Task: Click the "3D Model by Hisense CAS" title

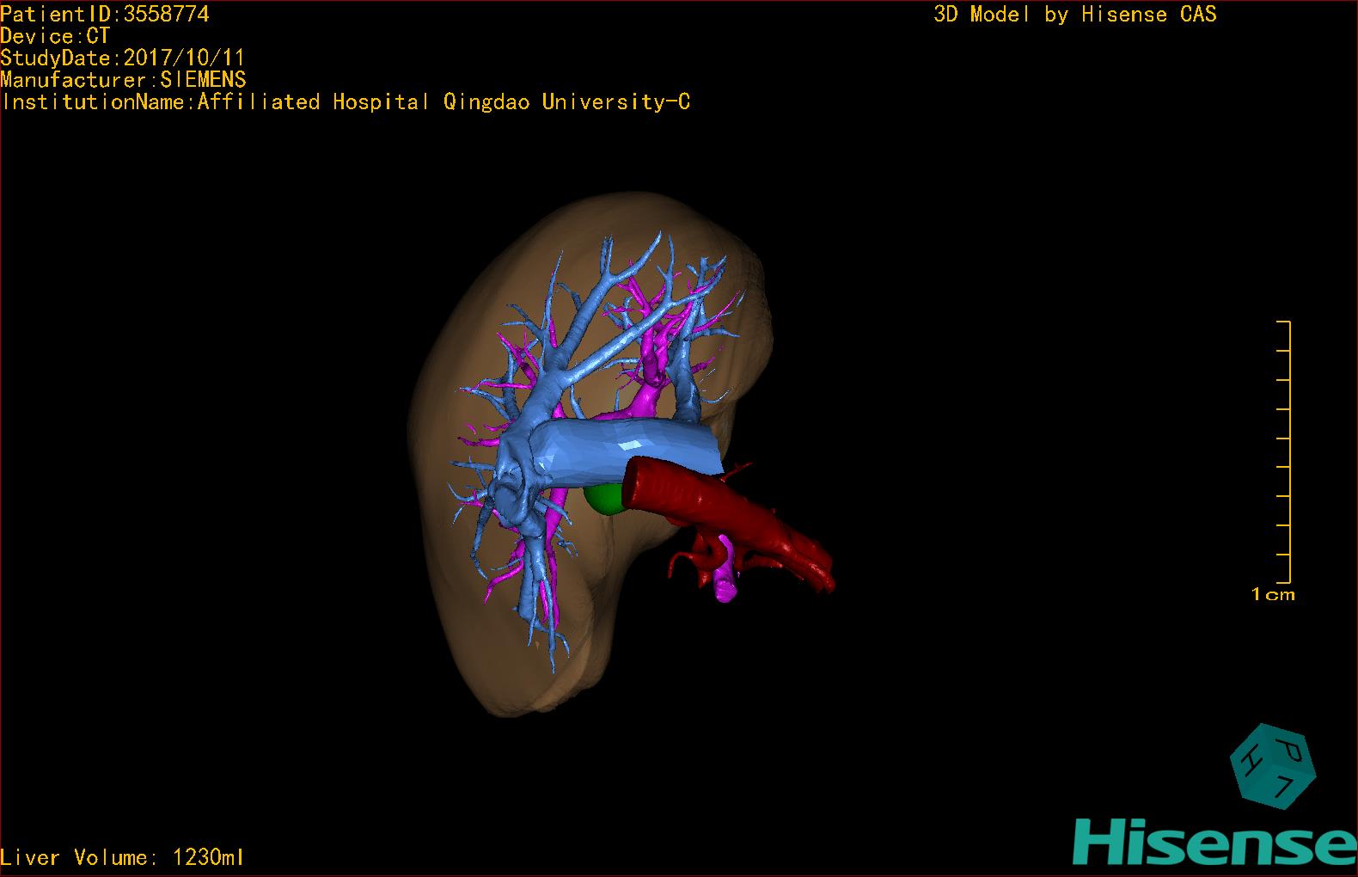Action: [1074, 14]
